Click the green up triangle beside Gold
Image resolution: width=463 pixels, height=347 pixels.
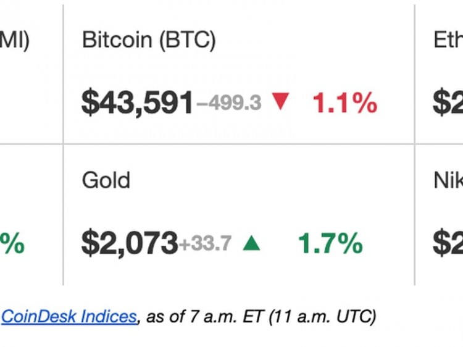(x=251, y=244)
